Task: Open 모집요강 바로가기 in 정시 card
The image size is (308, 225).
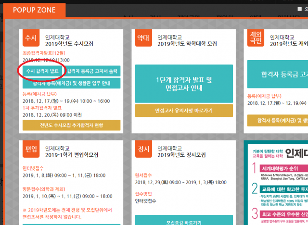Action: 184,221
